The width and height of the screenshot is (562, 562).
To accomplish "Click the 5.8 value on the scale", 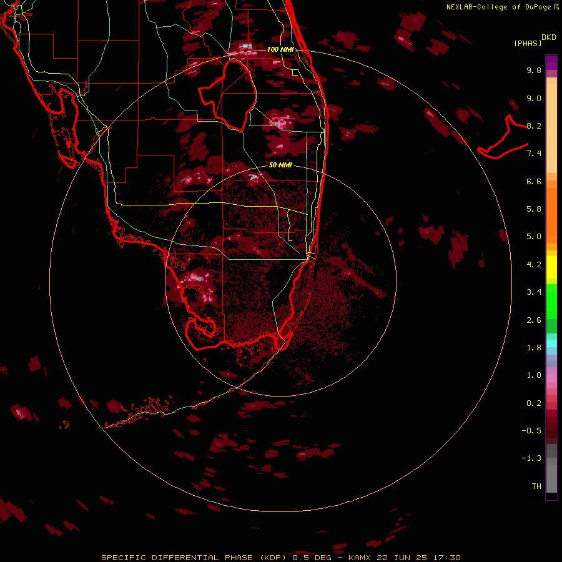I will tap(534, 209).
